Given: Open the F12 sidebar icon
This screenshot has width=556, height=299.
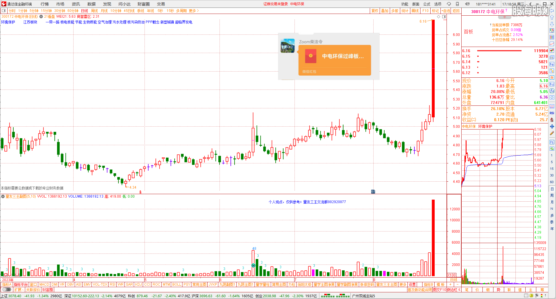Looking at the screenshot, I should tap(552, 84).
